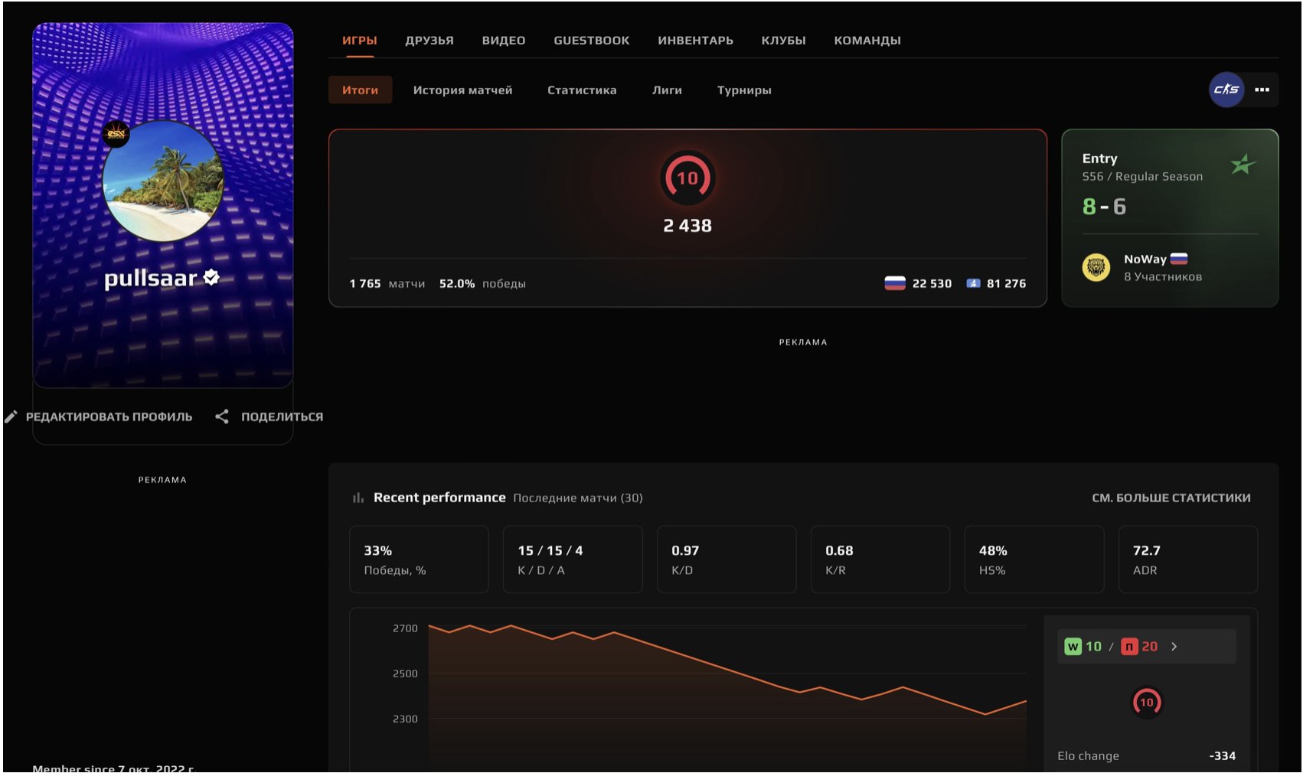The image size is (1303, 773).
Task: Open the Инвентарь tab
Action: [x=695, y=41]
